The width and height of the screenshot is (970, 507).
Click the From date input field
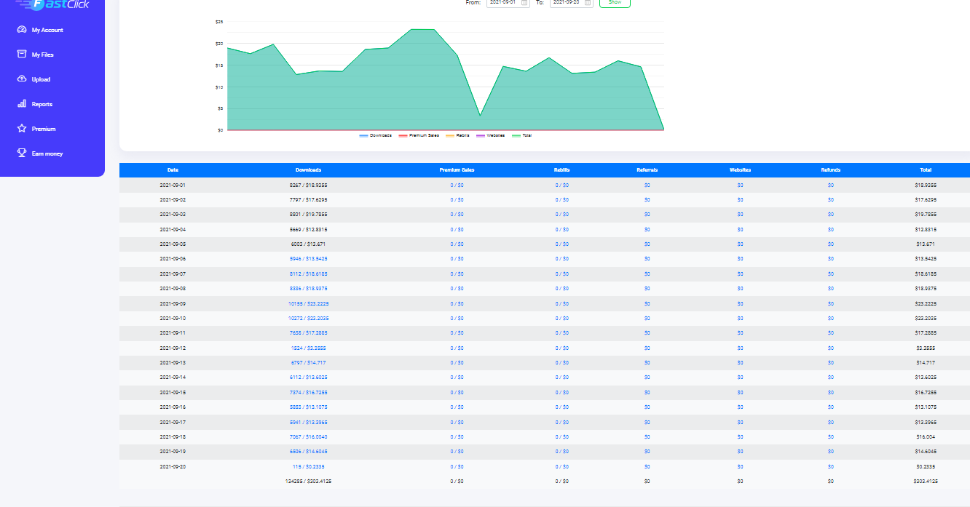coord(502,3)
